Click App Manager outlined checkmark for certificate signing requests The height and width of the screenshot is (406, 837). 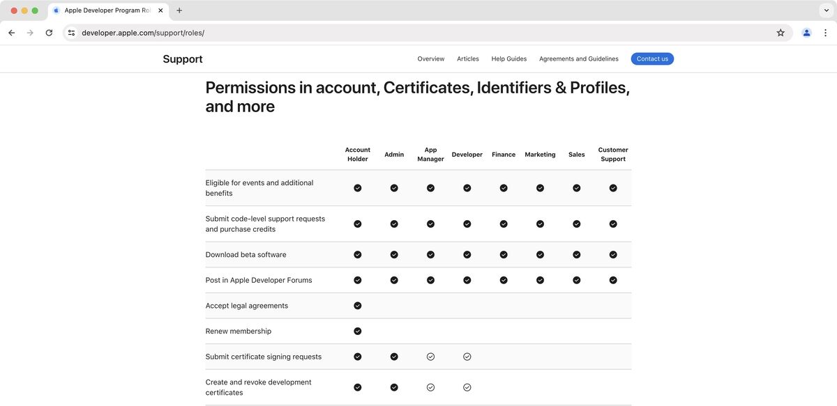[x=430, y=357]
